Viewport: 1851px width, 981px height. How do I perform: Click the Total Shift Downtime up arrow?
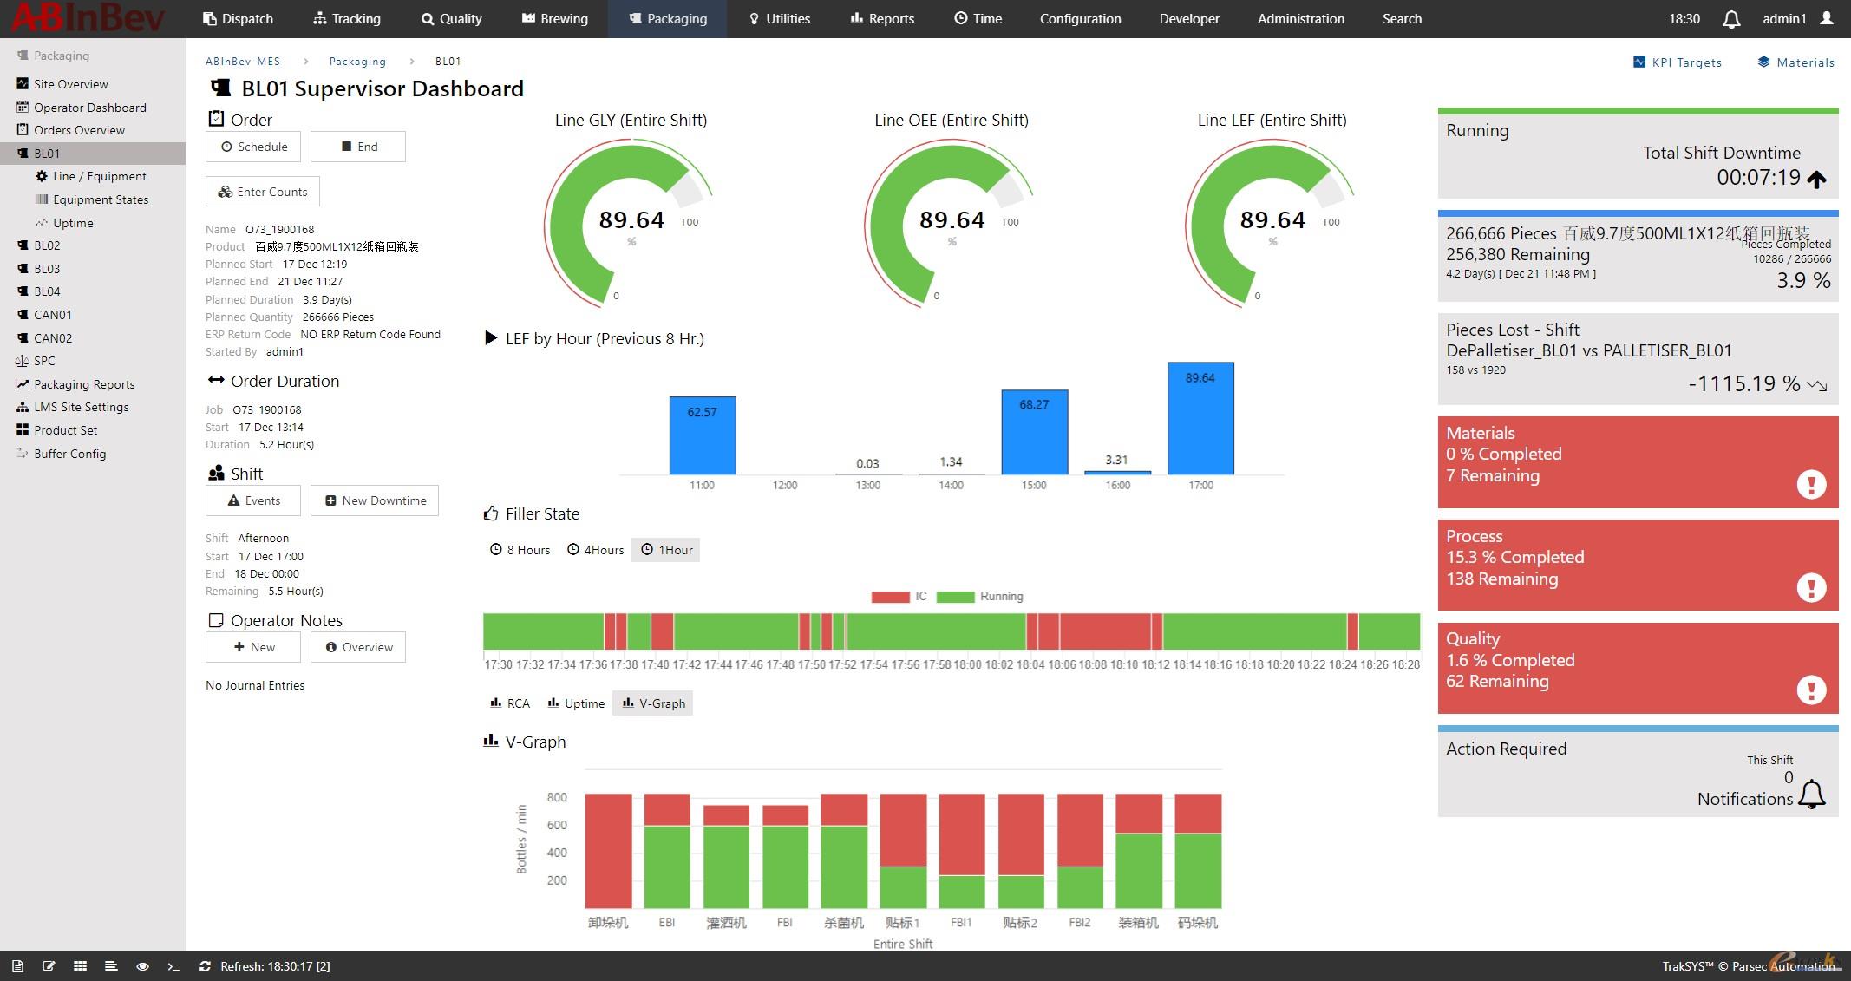coord(1816,179)
